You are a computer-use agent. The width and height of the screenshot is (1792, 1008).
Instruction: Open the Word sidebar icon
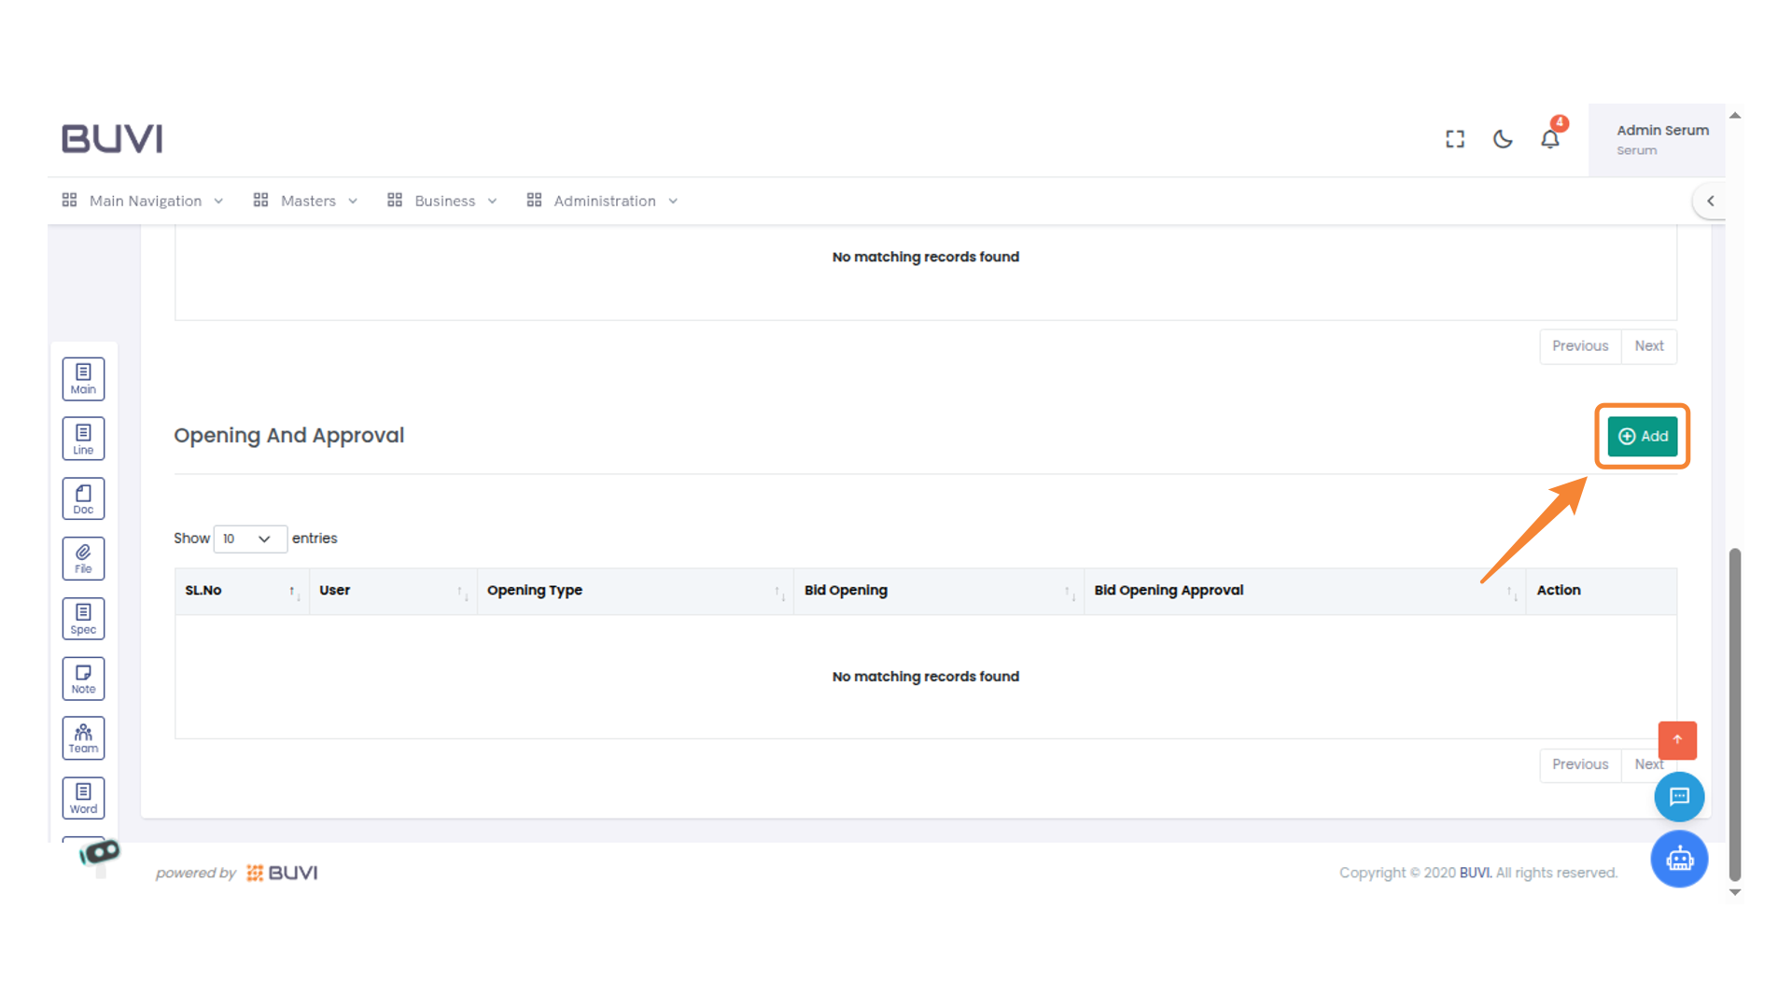[83, 798]
